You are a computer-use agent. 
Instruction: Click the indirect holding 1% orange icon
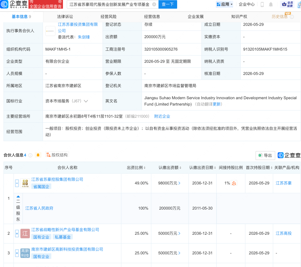coord(234,183)
